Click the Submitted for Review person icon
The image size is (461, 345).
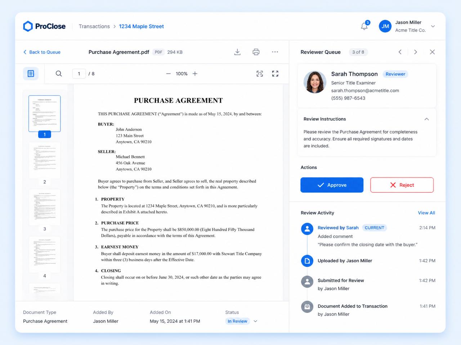pos(307,282)
